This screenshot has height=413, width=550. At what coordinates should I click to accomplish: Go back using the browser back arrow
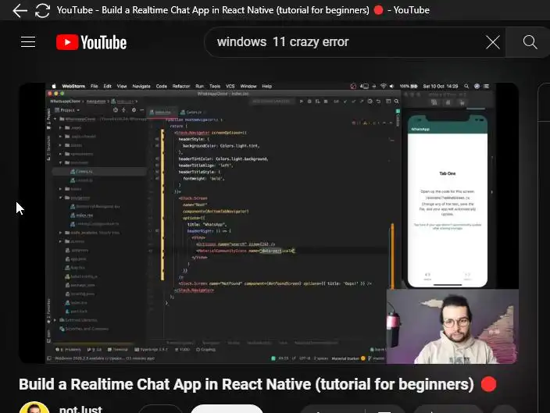coord(20,10)
